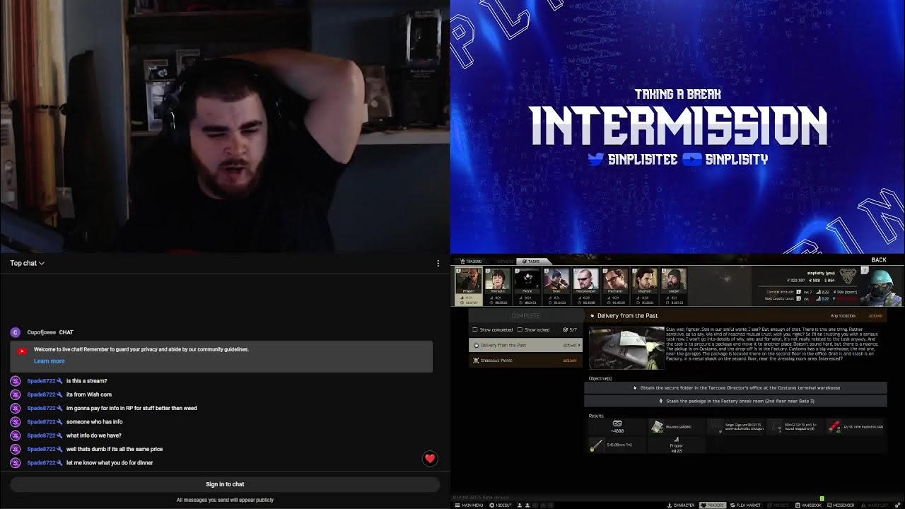
Task: Click the Saiga shotgun reward item
Action: pos(737,427)
